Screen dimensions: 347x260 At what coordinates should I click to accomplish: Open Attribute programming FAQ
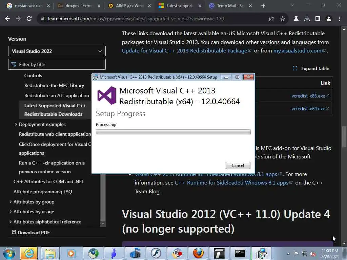43,192
